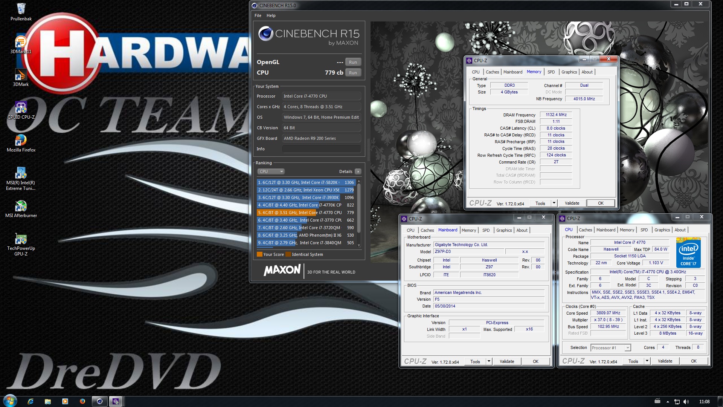
Task: Open Memory tab in Mainboard CPU-Z window
Action: (469, 230)
